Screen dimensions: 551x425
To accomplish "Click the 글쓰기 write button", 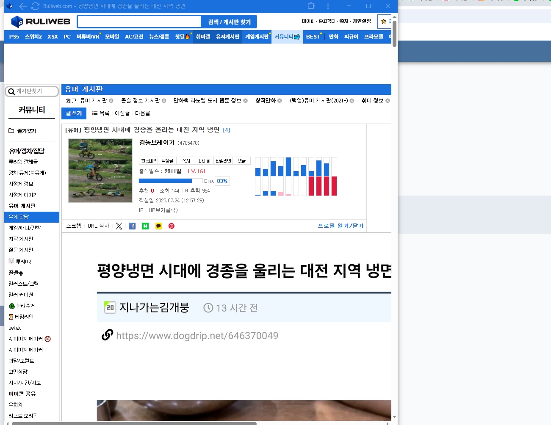I will click(x=74, y=113).
